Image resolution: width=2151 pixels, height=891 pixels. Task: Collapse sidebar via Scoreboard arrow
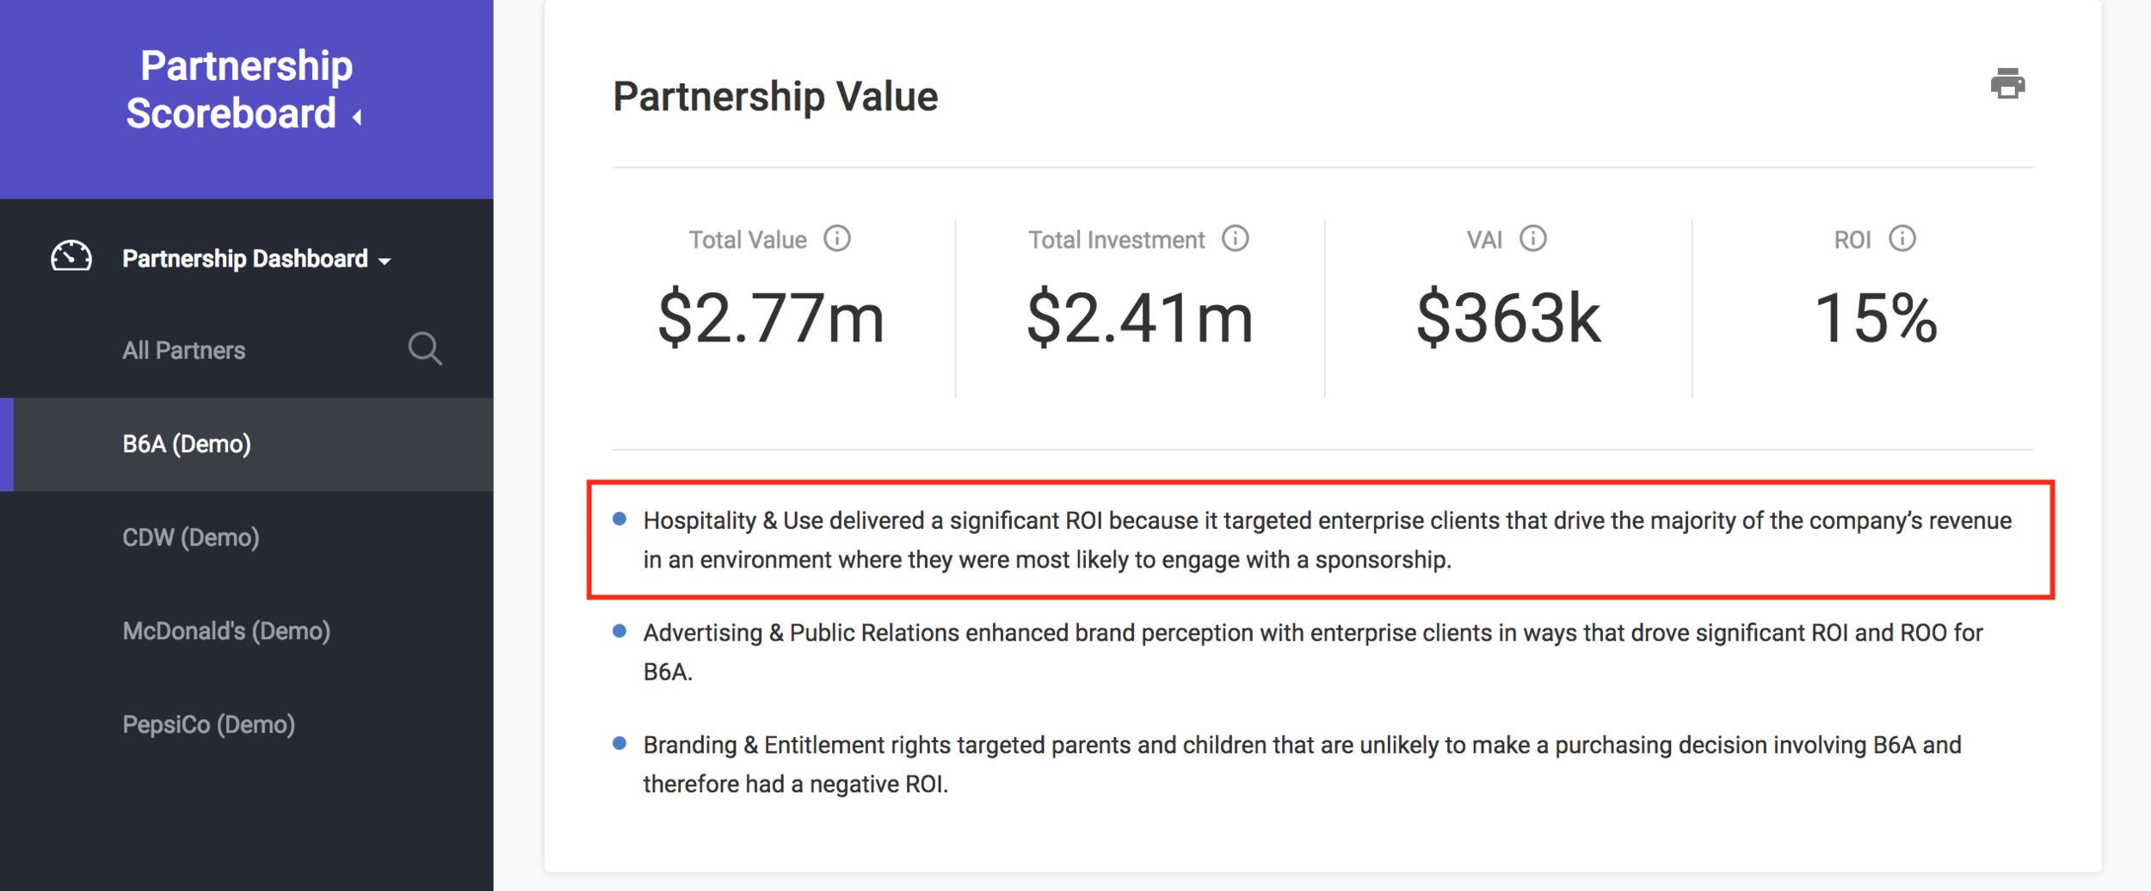[x=357, y=116]
